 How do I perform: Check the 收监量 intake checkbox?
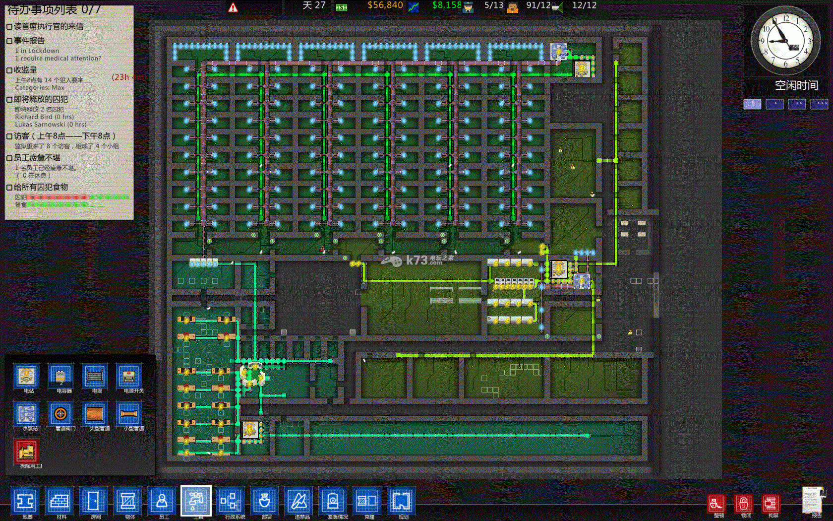pyautogui.click(x=9, y=70)
